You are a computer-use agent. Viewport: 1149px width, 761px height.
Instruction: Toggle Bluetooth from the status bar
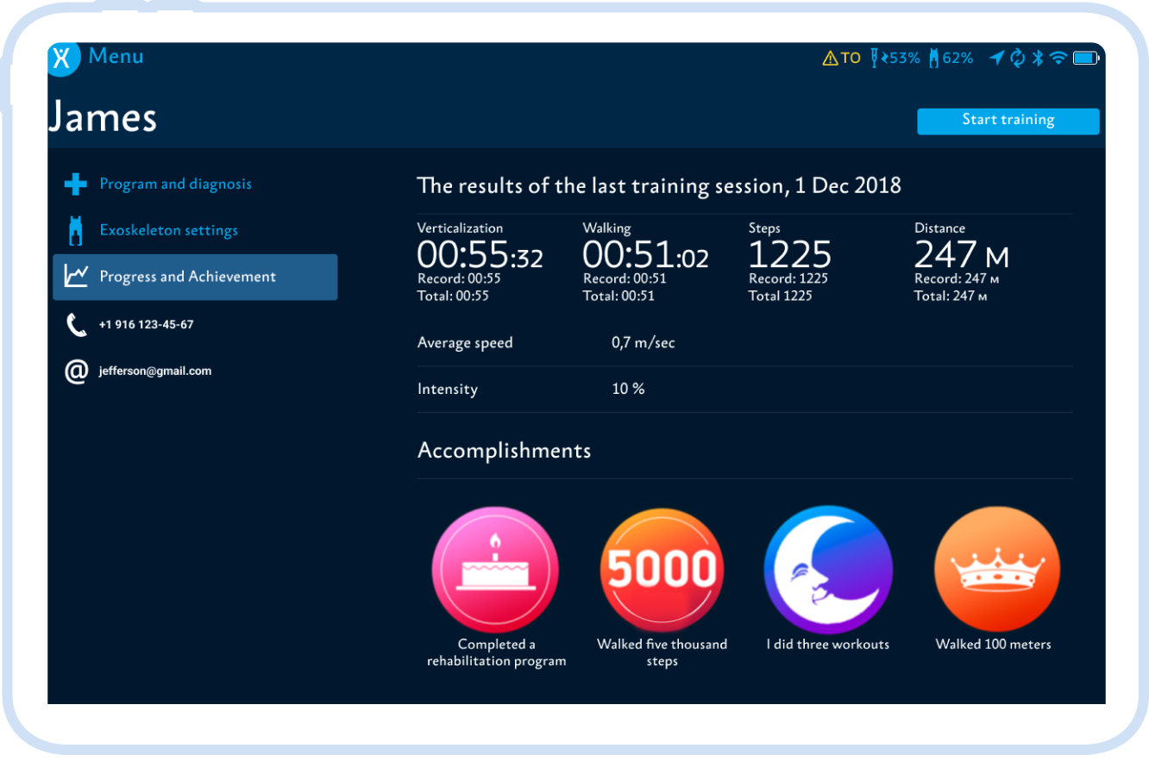click(1037, 58)
